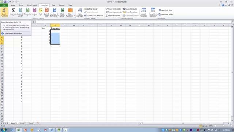Open the Watch Window
Image resolution: width=234 pixels, height=132 pixels.
pyautogui.click(x=144, y=12)
